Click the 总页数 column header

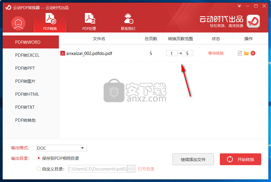(151, 39)
